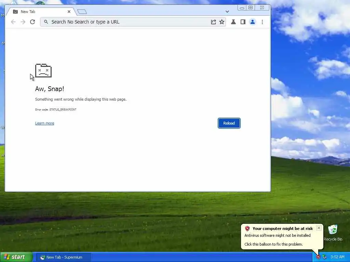Maximize the Supermium browser window
Image resolution: width=350 pixels, height=262 pixels.
point(251,8)
